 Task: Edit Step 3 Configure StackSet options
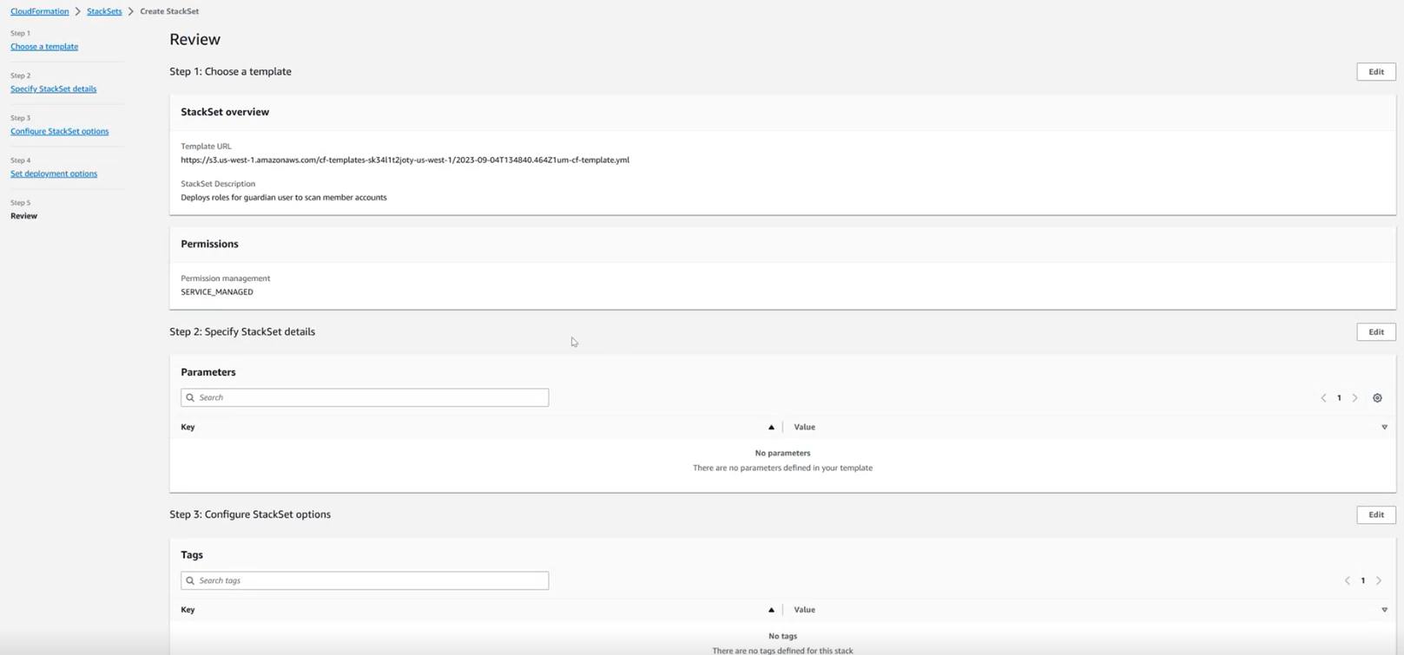tap(1375, 515)
